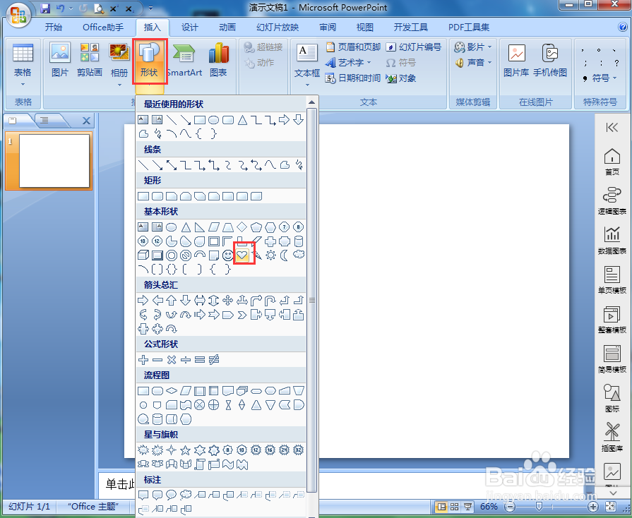This screenshot has width=632, height=518.
Task: Save the presentation from quick access toolbar
Action: point(45,8)
